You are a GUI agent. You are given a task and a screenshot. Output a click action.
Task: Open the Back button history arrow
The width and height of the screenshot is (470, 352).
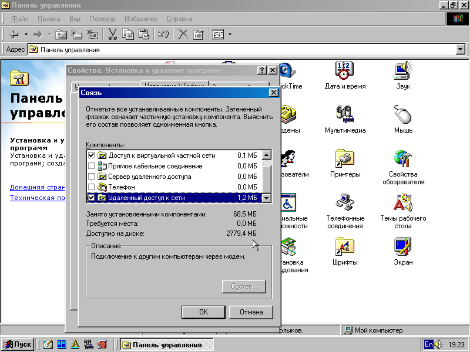tap(26, 34)
